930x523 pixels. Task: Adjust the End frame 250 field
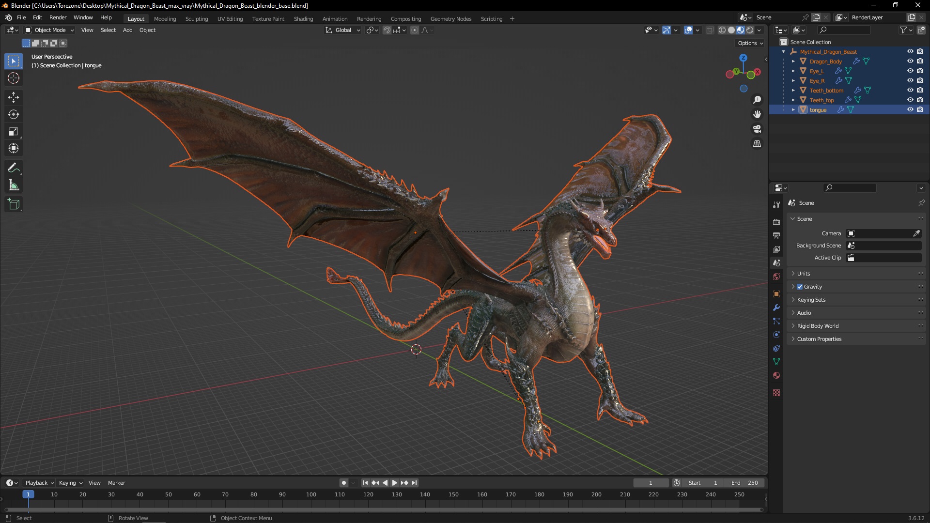click(x=744, y=483)
